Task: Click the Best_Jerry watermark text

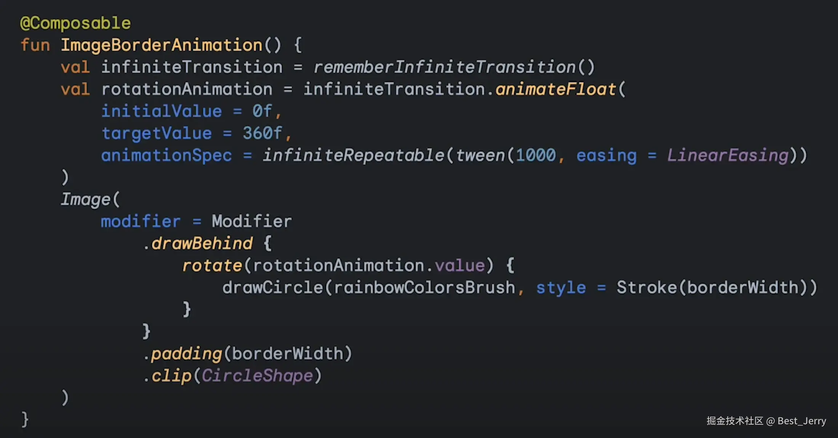Action: pyautogui.click(x=801, y=421)
